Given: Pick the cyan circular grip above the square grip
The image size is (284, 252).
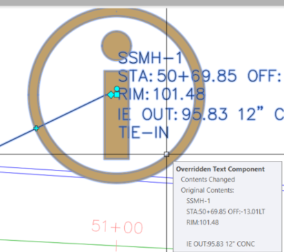Looking at the screenshot, I should pyautogui.click(x=116, y=89).
